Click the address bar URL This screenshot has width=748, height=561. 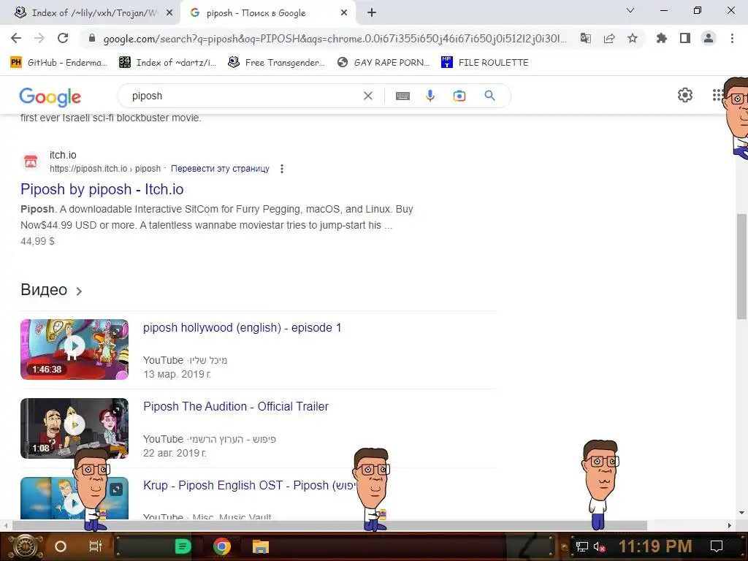pyautogui.click(x=335, y=39)
